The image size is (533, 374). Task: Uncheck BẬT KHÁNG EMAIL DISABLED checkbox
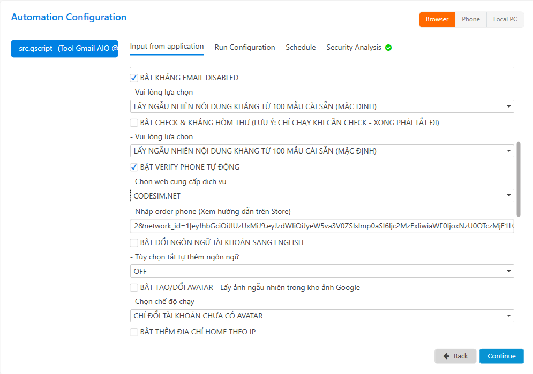134,78
